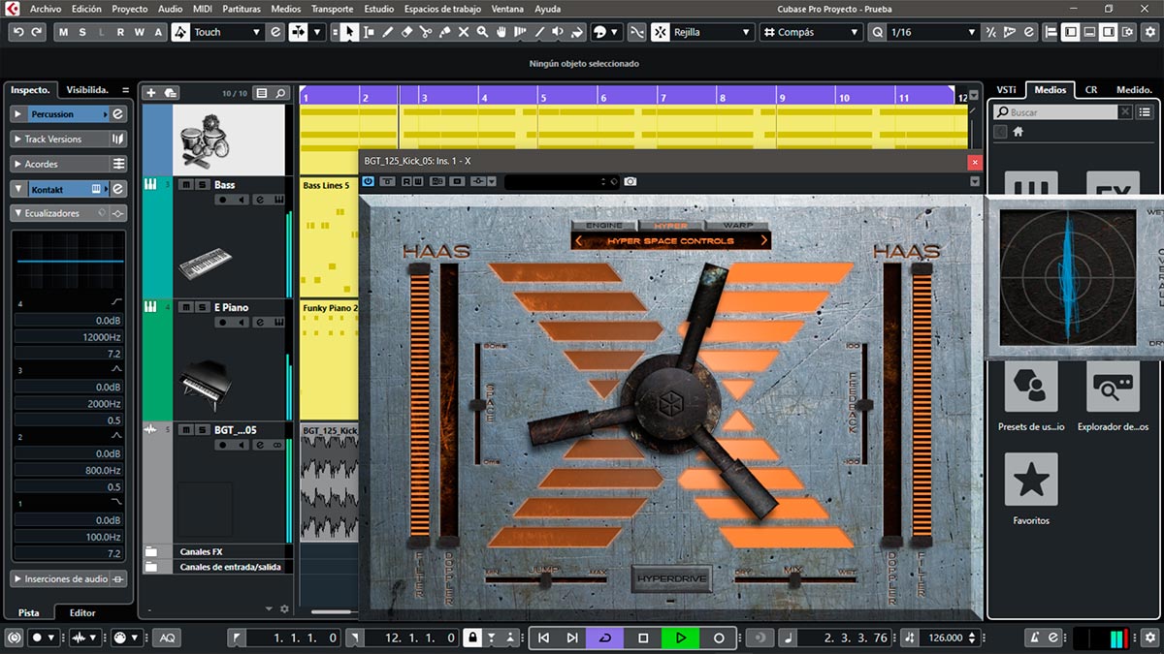This screenshot has height=654, width=1164.
Task: Expand the Percussion inspector section
Action: coord(18,114)
